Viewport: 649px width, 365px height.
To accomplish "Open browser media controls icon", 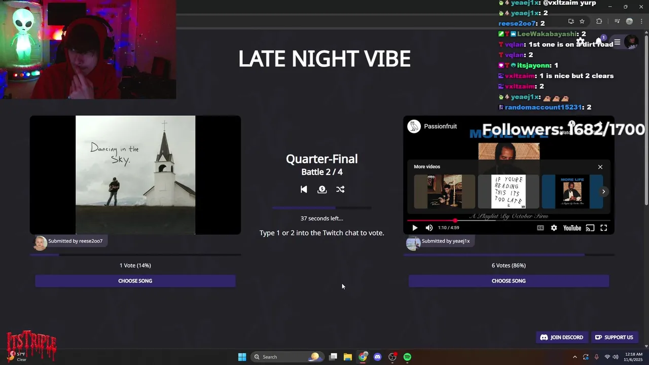I will pos(617,21).
